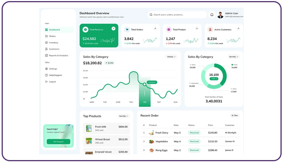Viewport: 283px width, 162px height.
Task: Click the 3,842 total orders value
Action: point(129,39)
